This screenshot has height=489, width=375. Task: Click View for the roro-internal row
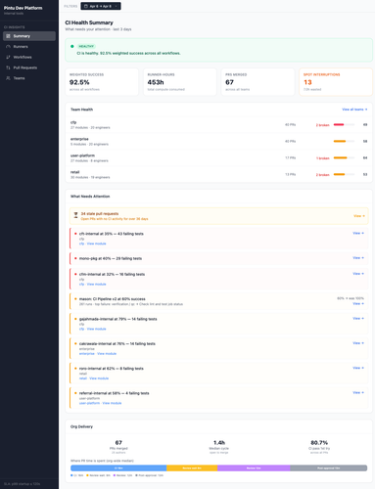point(358,368)
